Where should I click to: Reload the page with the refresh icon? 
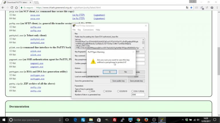click(12, 7)
